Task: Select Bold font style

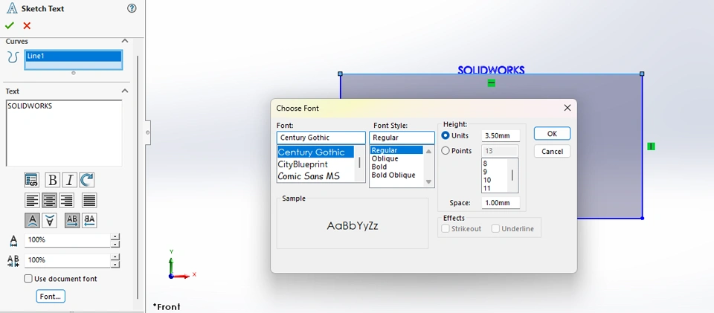Action: click(379, 167)
